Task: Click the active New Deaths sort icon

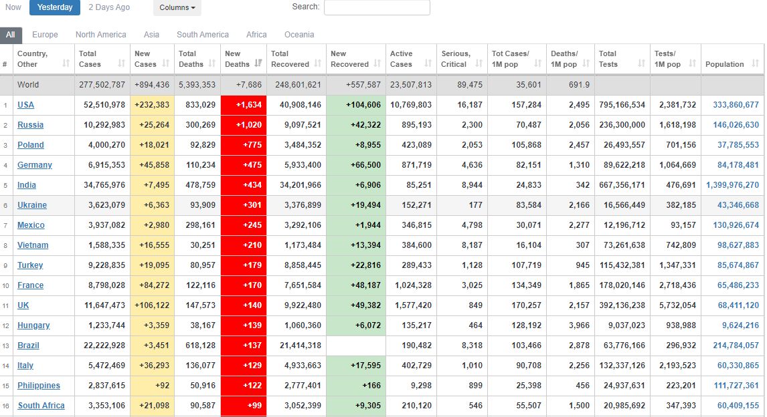Action: [x=258, y=64]
